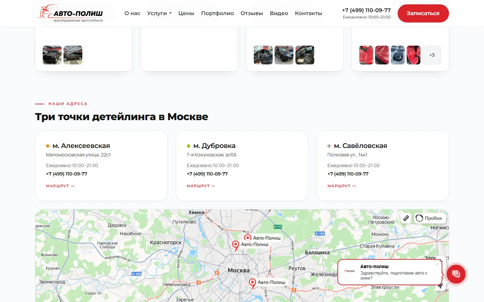Open МАРШРУТ link for м. Савёловская
This screenshot has width=484, height=302.
pos(341,186)
